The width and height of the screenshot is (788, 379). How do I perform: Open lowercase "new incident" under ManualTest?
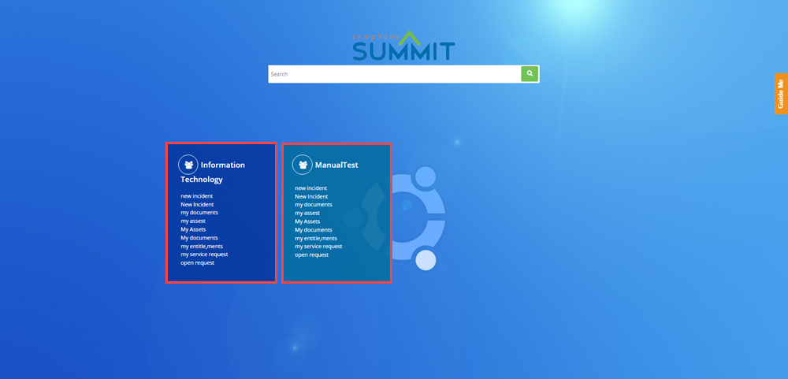tap(310, 188)
